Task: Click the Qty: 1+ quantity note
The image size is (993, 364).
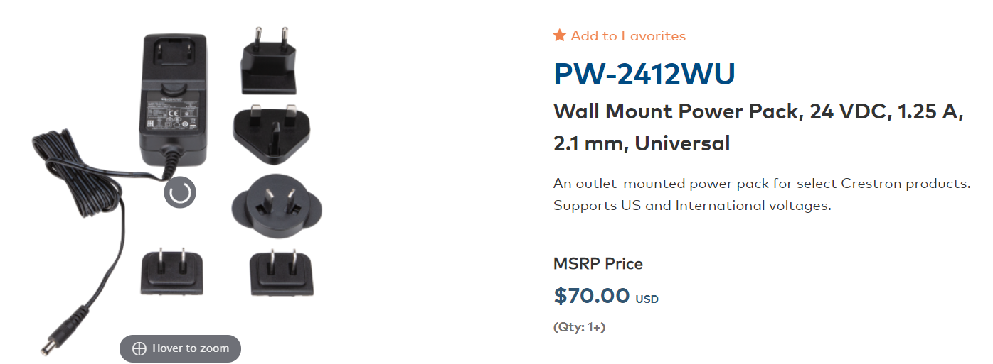Action: (580, 327)
